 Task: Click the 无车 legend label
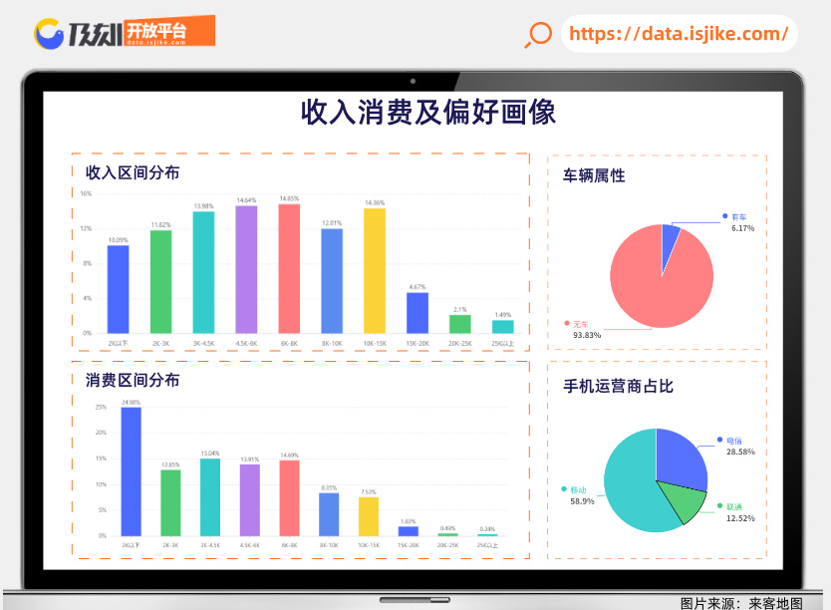pos(581,324)
